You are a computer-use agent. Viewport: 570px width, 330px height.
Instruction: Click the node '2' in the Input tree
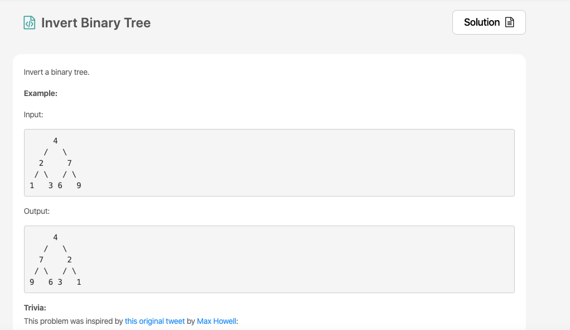click(41, 163)
